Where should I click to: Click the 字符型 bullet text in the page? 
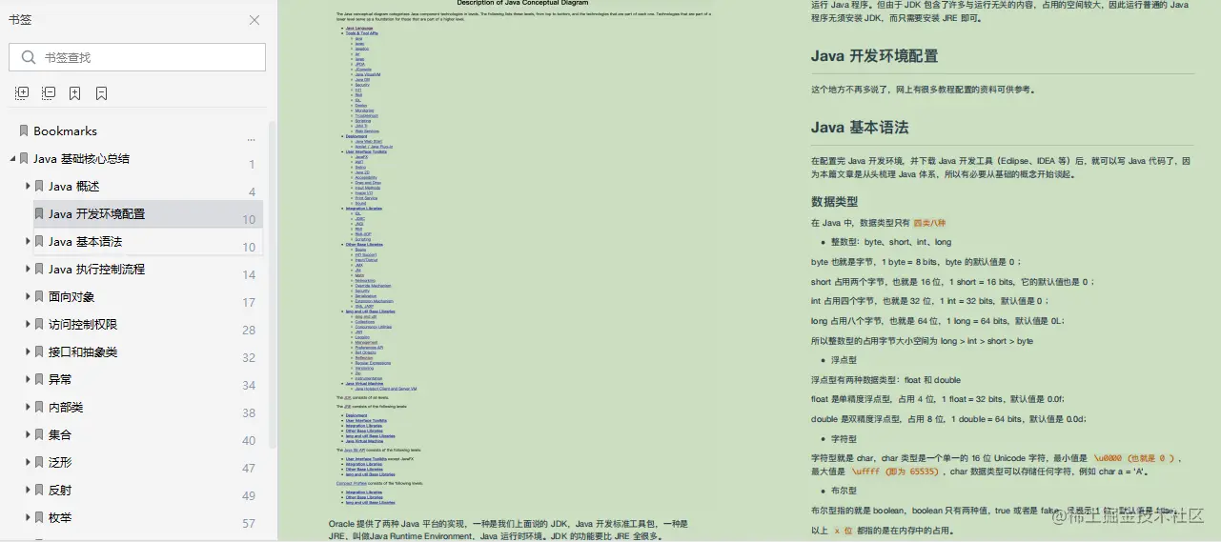(844, 439)
